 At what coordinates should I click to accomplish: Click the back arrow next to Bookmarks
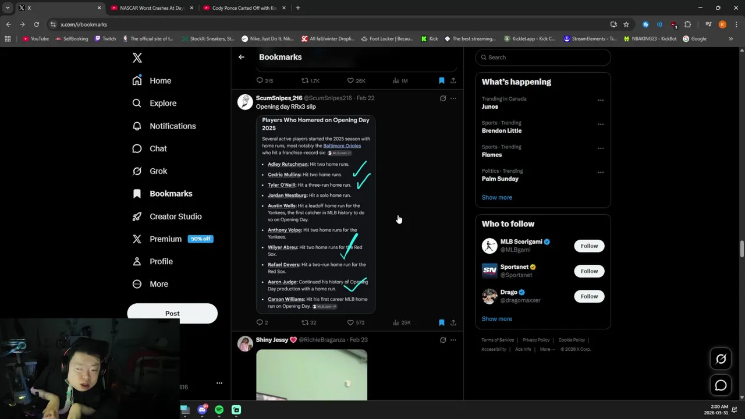242,57
